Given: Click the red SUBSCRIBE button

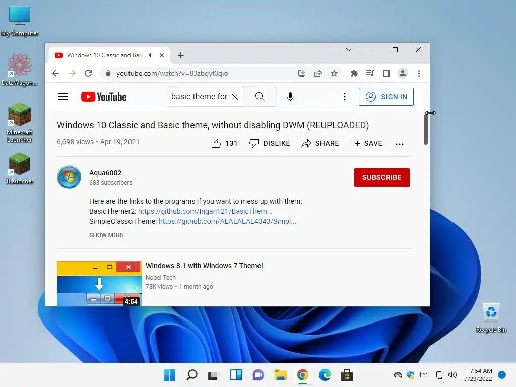Looking at the screenshot, I should point(382,177).
